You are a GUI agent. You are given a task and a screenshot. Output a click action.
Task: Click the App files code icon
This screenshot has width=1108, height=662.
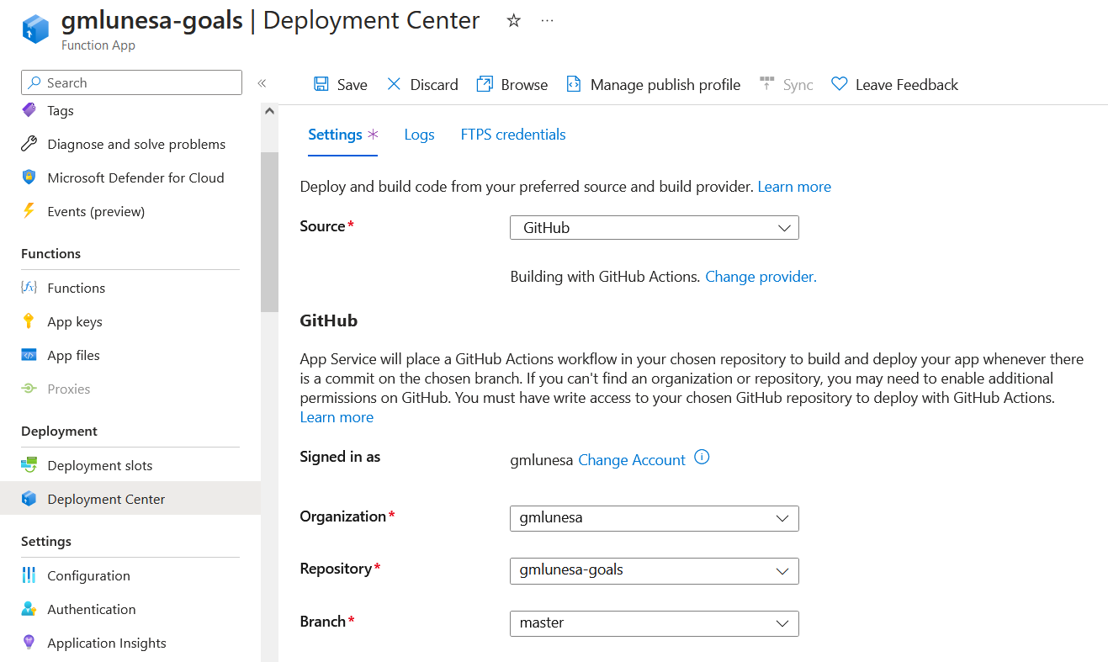pyautogui.click(x=29, y=355)
